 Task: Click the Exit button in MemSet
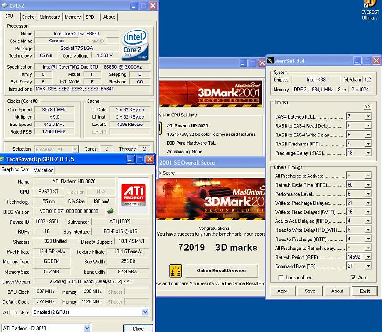pos(364,291)
